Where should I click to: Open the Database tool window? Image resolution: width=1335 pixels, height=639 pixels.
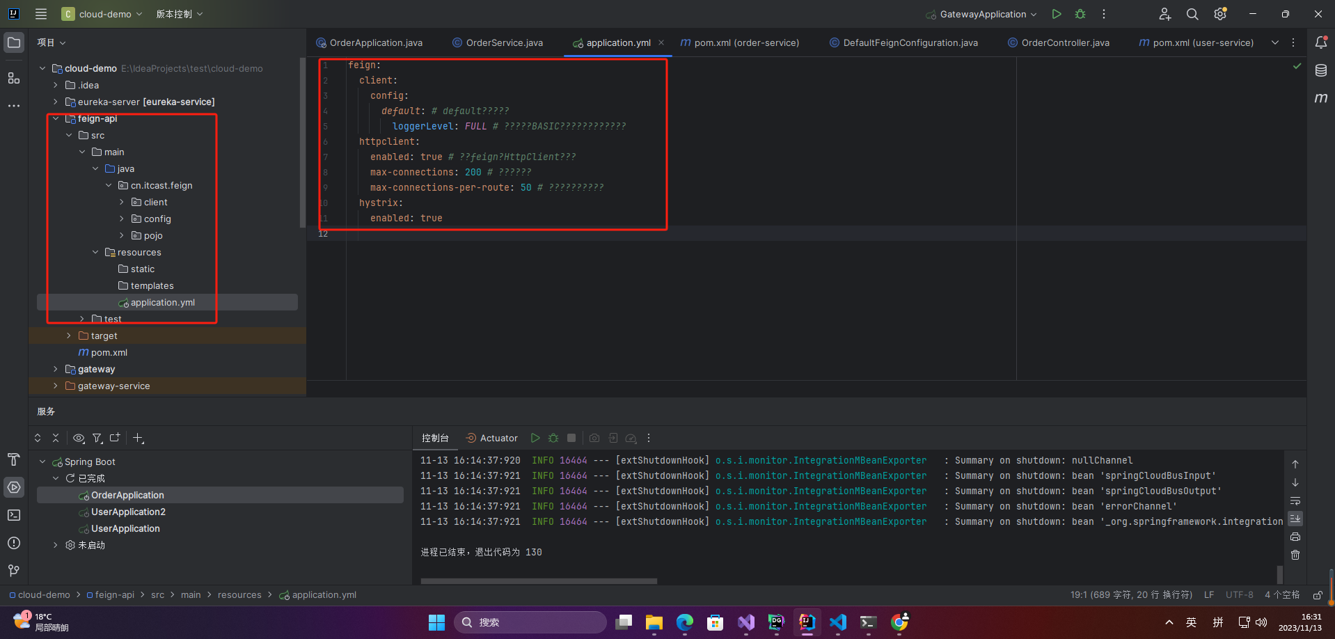pos(1321,70)
